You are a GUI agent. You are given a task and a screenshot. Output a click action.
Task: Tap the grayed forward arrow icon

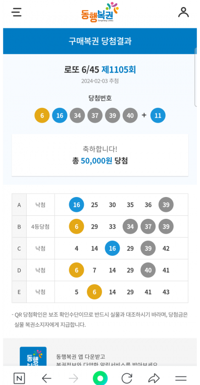(x=73, y=378)
